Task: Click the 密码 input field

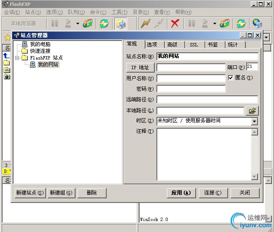Action: click(191, 89)
